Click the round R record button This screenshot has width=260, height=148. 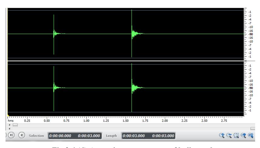[22, 135]
